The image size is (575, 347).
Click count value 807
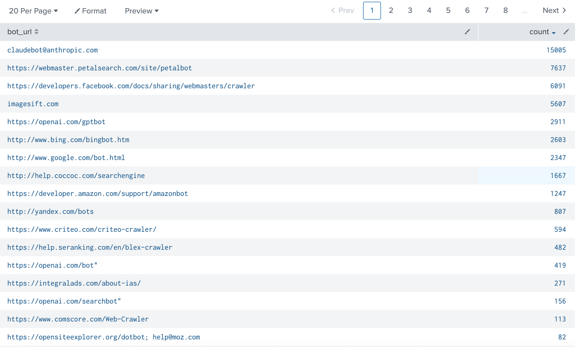(x=560, y=211)
